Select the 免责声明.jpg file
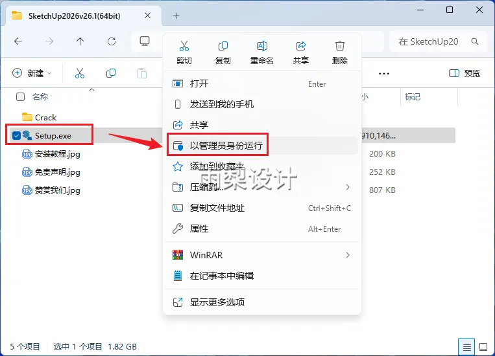Viewport: 495px width, 356px height. click(x=51, y=172)
